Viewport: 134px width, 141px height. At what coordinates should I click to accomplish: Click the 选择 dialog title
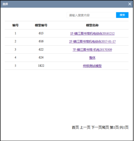5,4
